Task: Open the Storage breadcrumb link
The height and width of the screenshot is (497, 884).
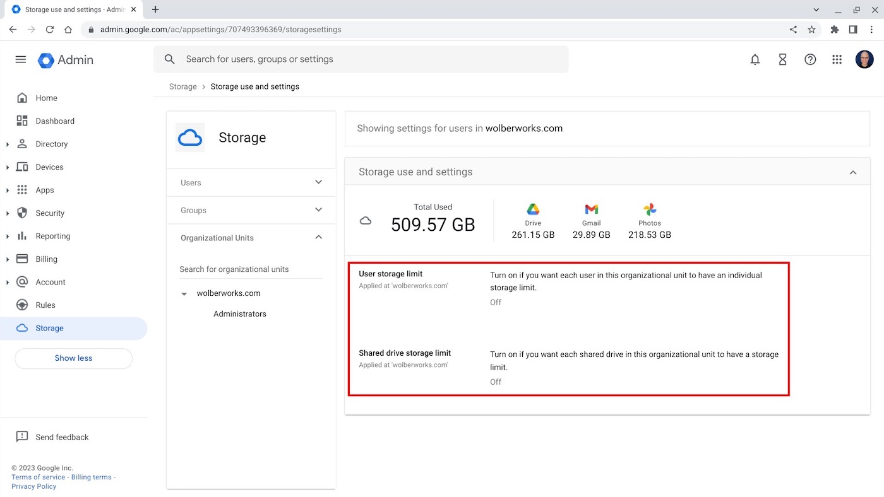Action: coord(182,86)
